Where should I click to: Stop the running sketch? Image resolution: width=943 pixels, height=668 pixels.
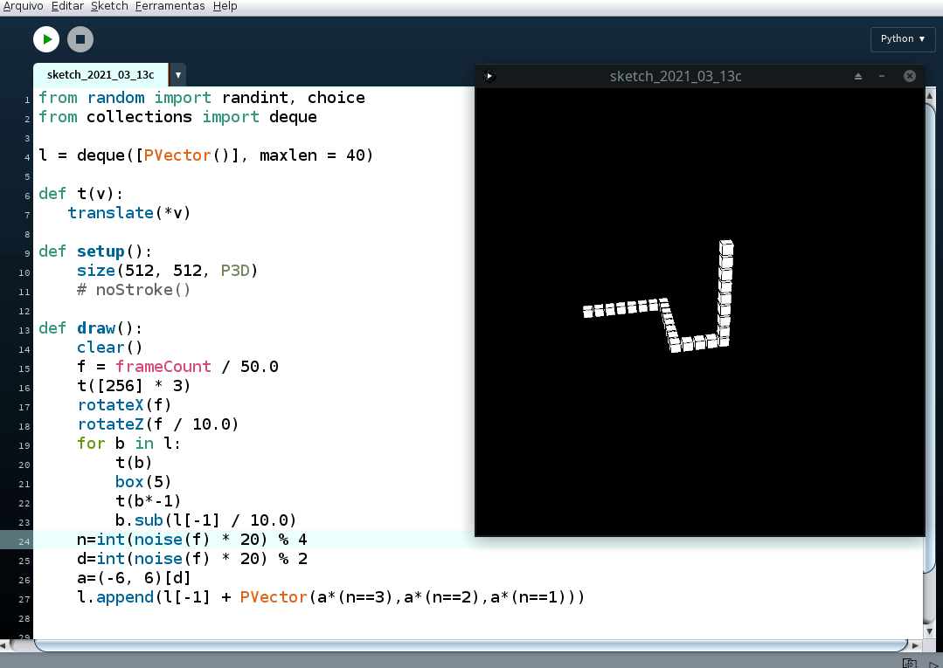coord(80,39)
